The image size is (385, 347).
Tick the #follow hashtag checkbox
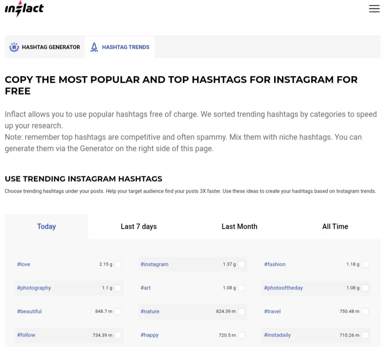coord(118,335)
